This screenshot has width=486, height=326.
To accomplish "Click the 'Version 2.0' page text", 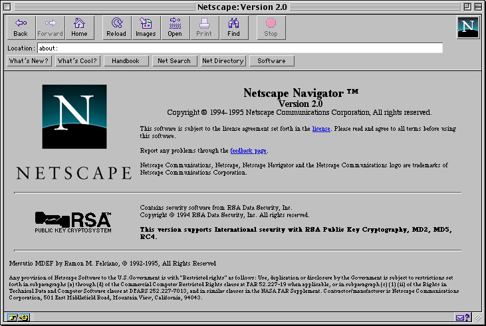I will point(301,104).
